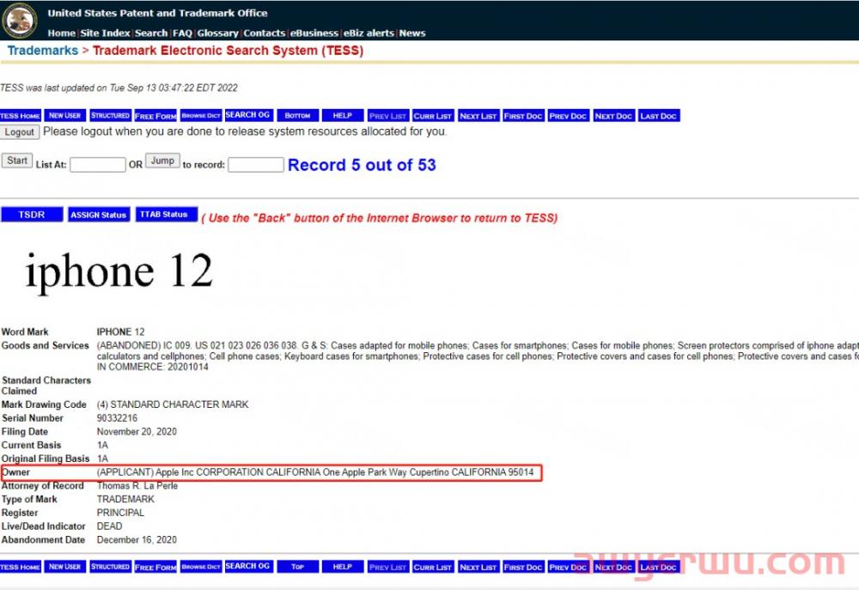Click Browse Dict in the footer toolbar

pyautogui.click(x=201, y=567)
